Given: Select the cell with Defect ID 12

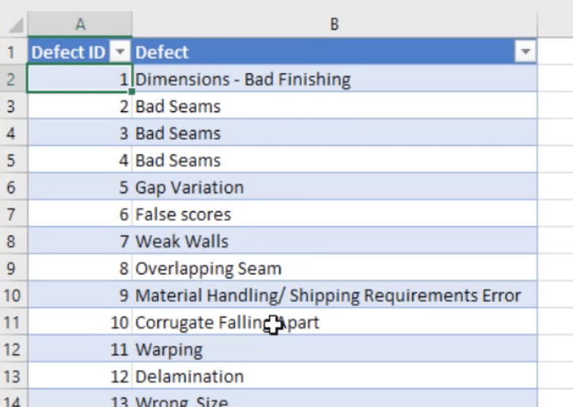Looking at the screenshot, I should pyautogui.click(x=80, y=376).
